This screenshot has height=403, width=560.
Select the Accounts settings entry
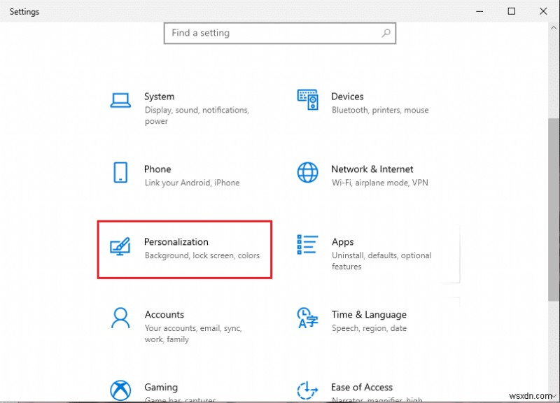click(164, 314)
